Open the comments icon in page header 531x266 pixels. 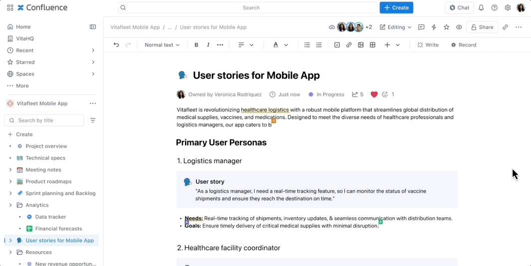[x=421, y=27]
